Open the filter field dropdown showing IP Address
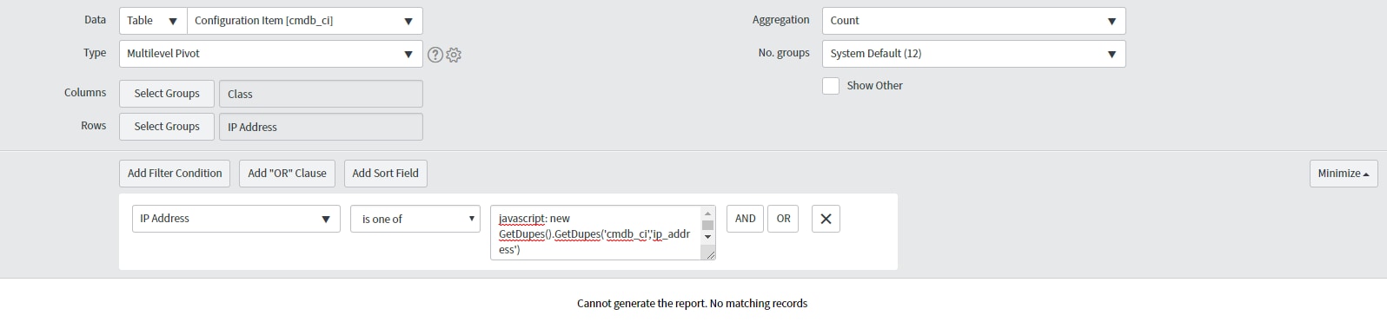 coord(236,219)
